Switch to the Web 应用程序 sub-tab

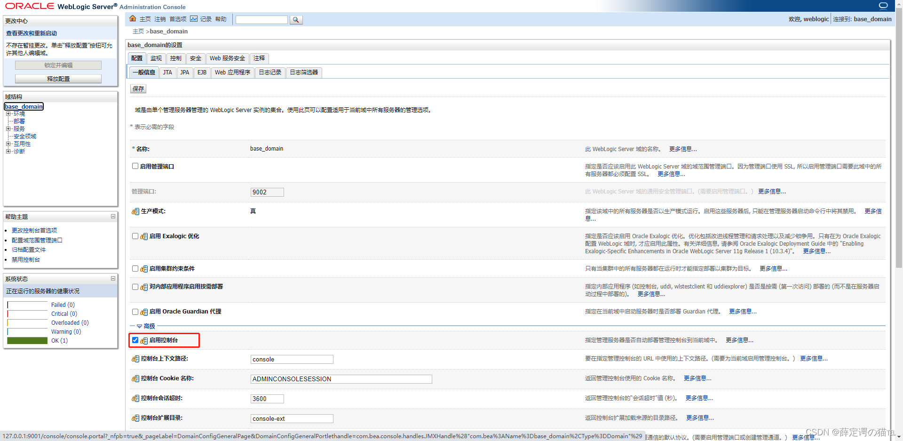point(232,72)
